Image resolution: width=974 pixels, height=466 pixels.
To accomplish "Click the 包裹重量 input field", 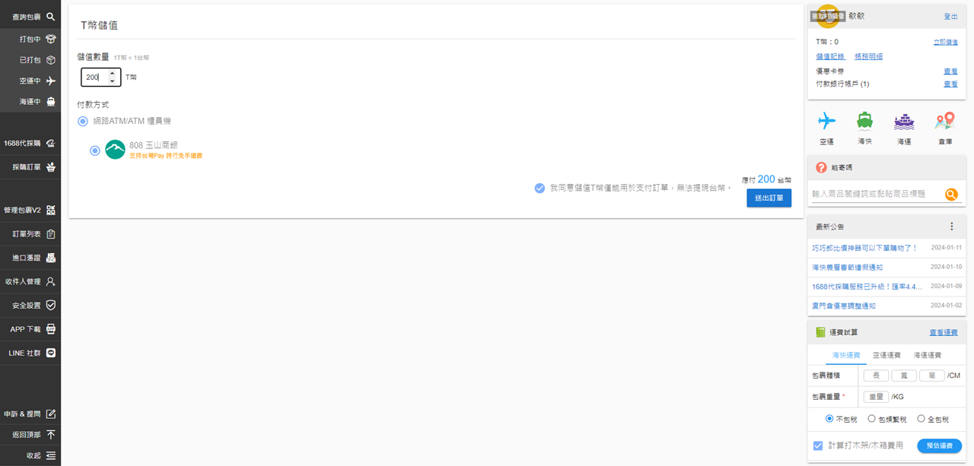I will [x=876, y=396].
